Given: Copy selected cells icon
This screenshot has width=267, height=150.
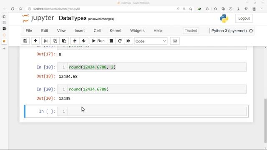Looking at the screenshot, I should (55, 41).
